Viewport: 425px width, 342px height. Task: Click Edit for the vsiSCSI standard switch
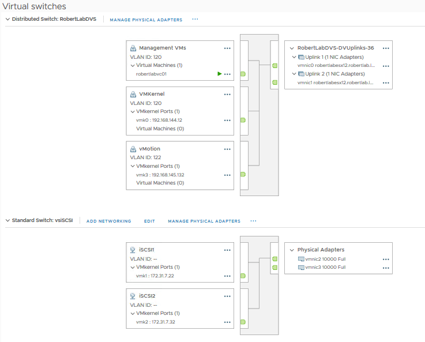pos(149,221)
